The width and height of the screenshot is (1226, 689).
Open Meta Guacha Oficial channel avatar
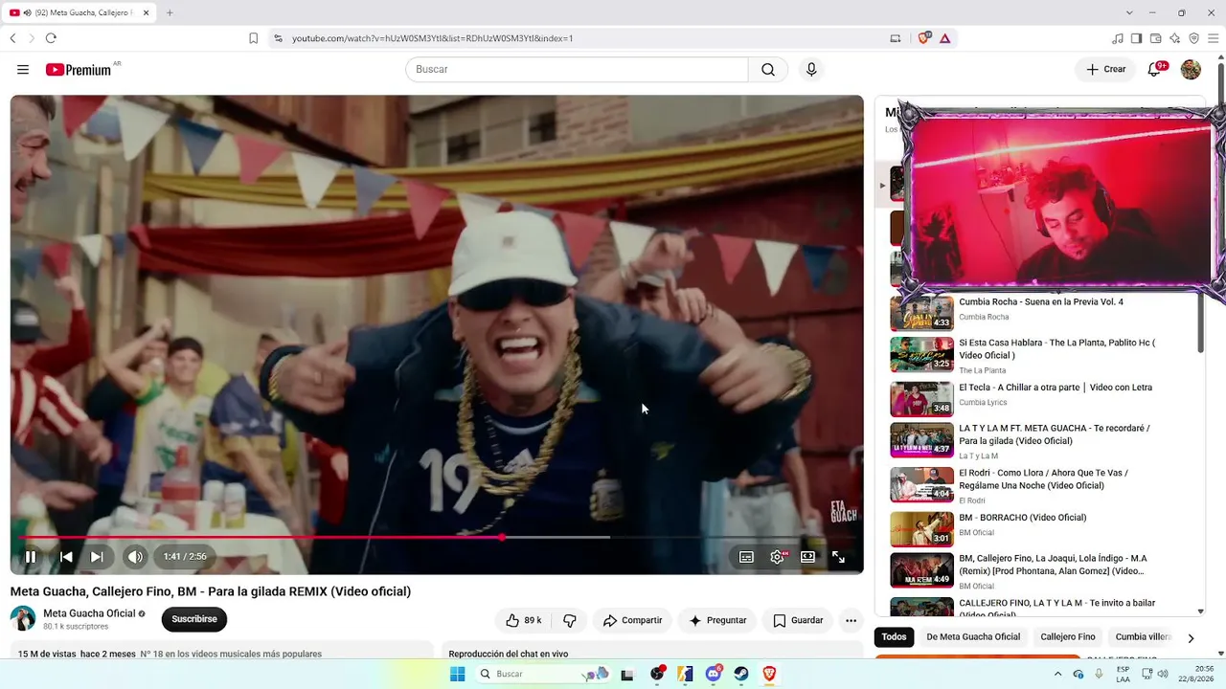pyautogui.click(x=23, y=618)
